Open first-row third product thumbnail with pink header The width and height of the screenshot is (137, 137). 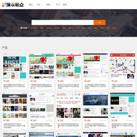tap(68, 66)
